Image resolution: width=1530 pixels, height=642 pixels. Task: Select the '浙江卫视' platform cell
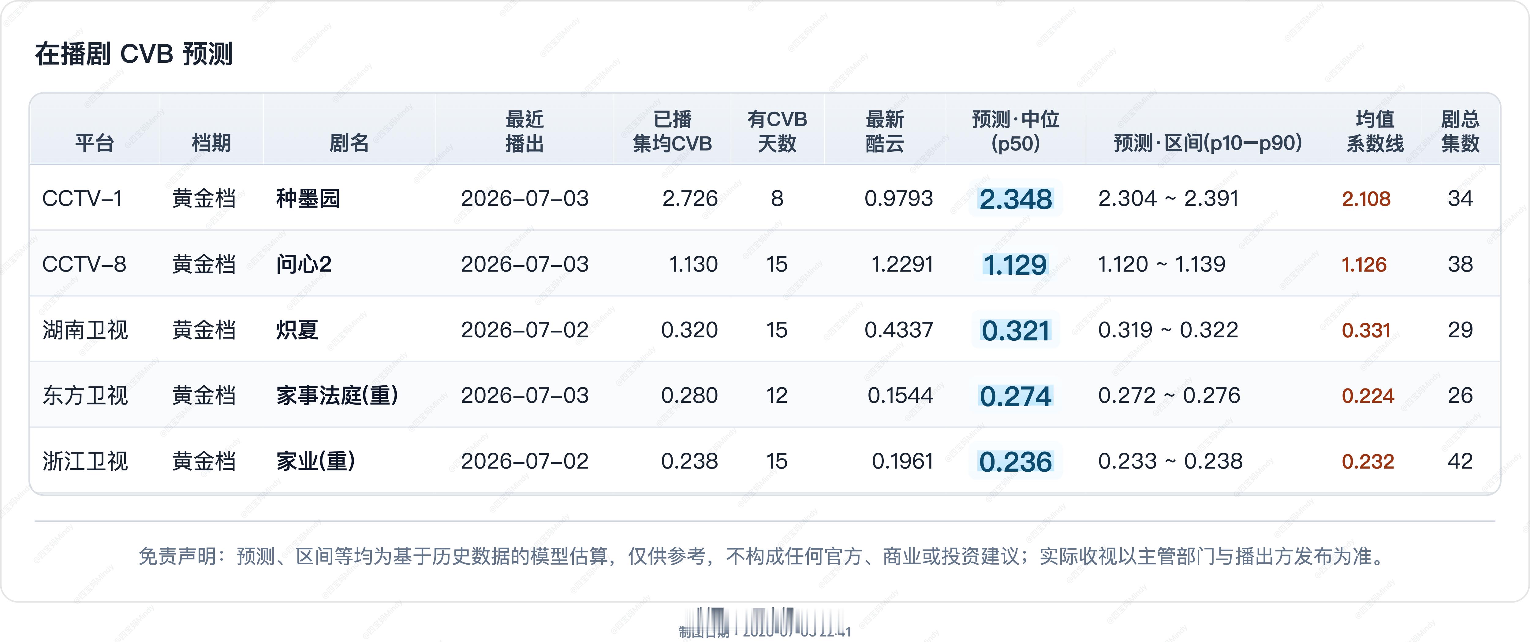85,462
